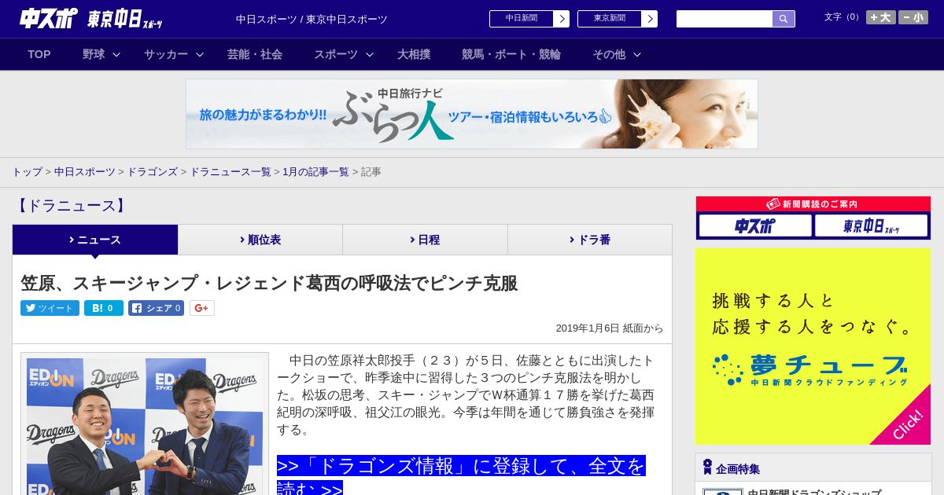Open 大相撲 navigation item
Viewport: 944px width, 495px height.
click(x=414, y=54)
